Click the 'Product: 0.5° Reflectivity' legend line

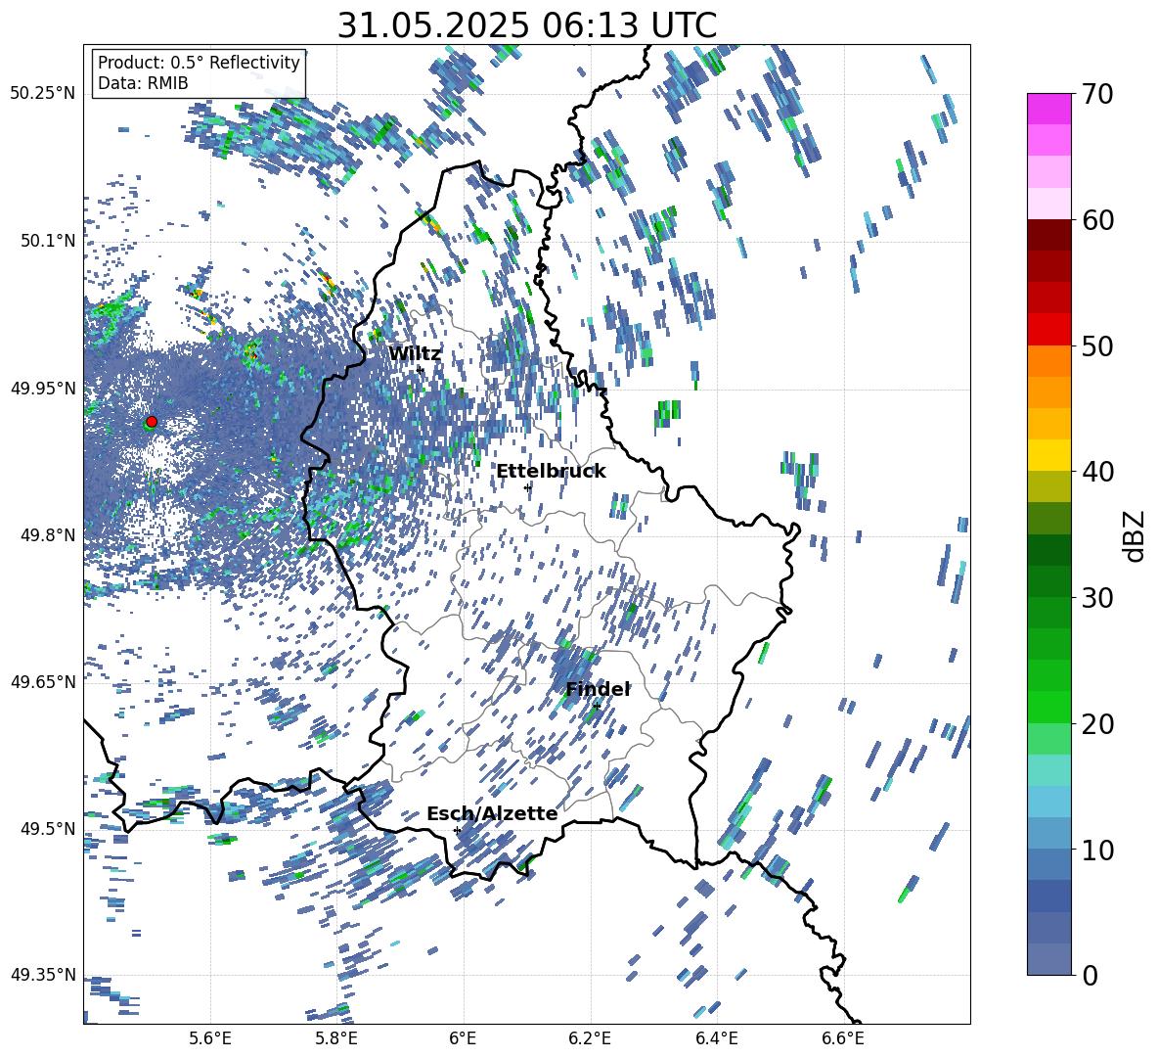click(199, 62)
